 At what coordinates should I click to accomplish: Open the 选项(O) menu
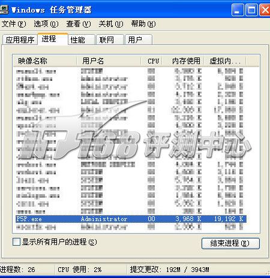coord(46,24)
